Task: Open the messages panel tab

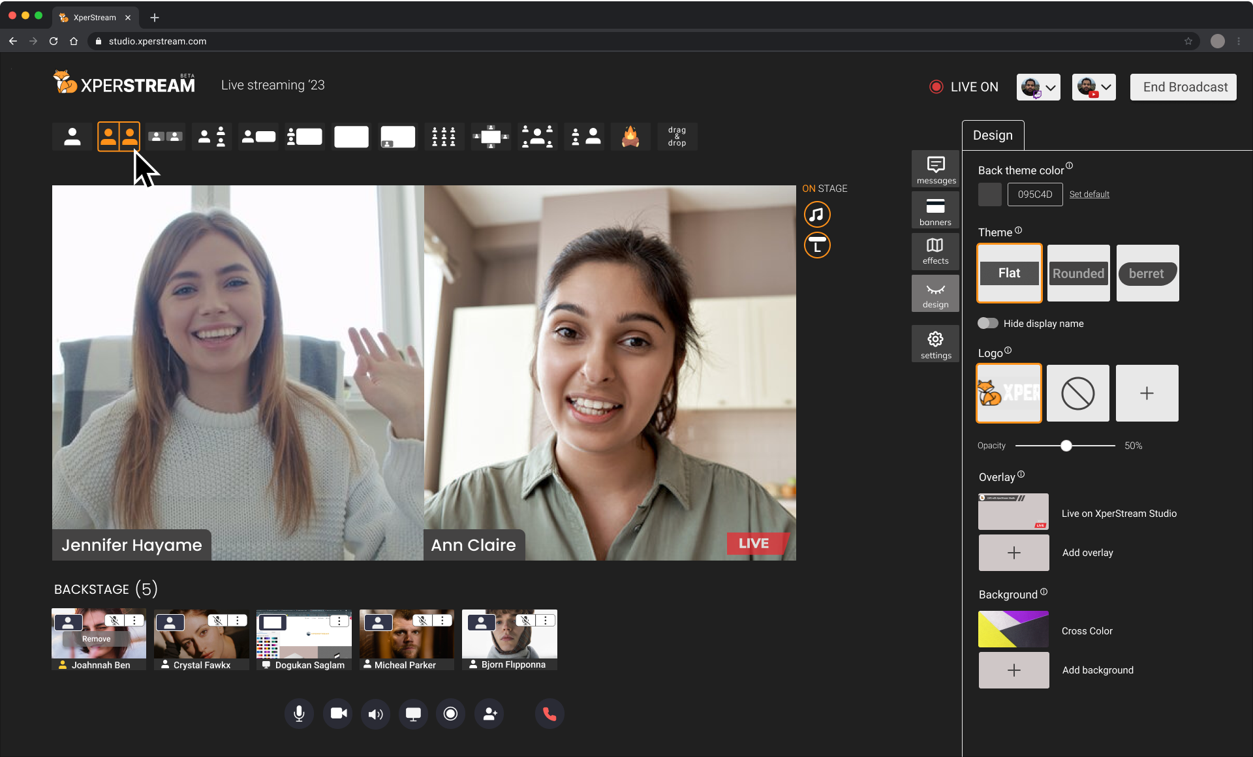Action: (935, 170)
